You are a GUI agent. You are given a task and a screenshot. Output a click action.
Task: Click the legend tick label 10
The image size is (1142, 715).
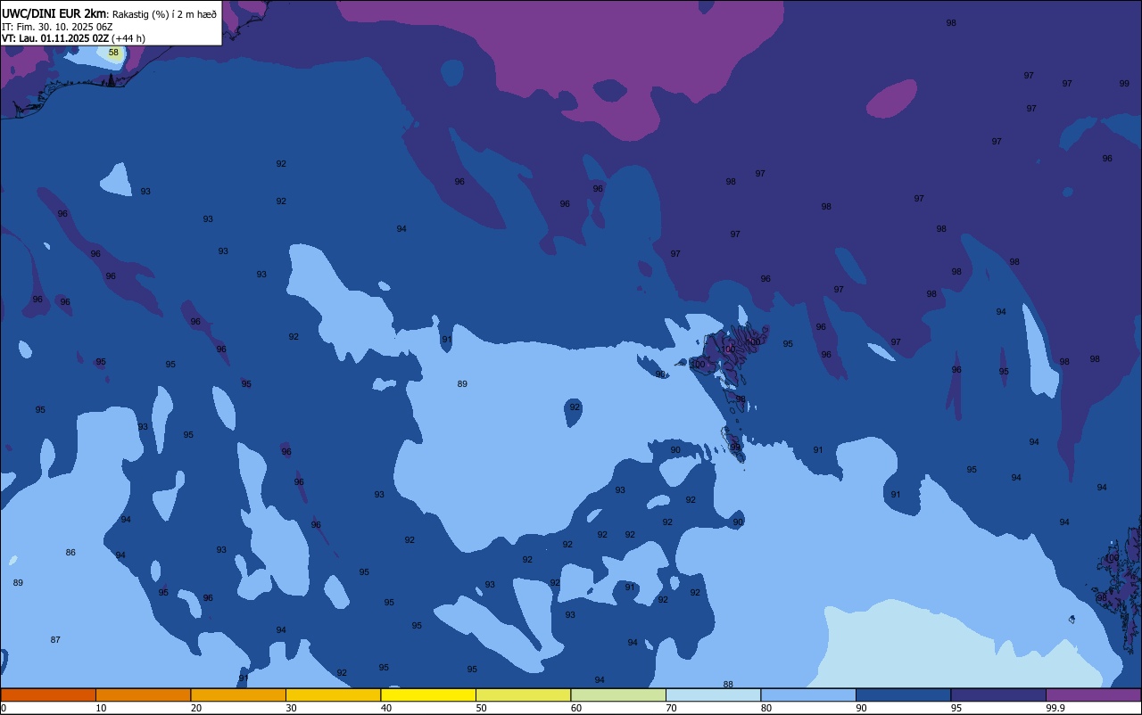click(101, 708)
